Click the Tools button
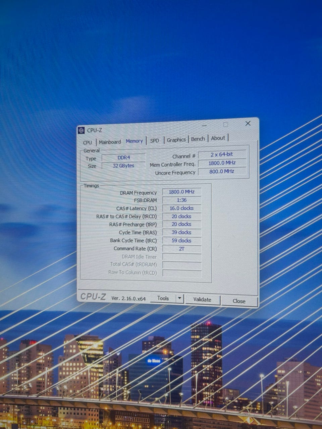 click(163, 298)
